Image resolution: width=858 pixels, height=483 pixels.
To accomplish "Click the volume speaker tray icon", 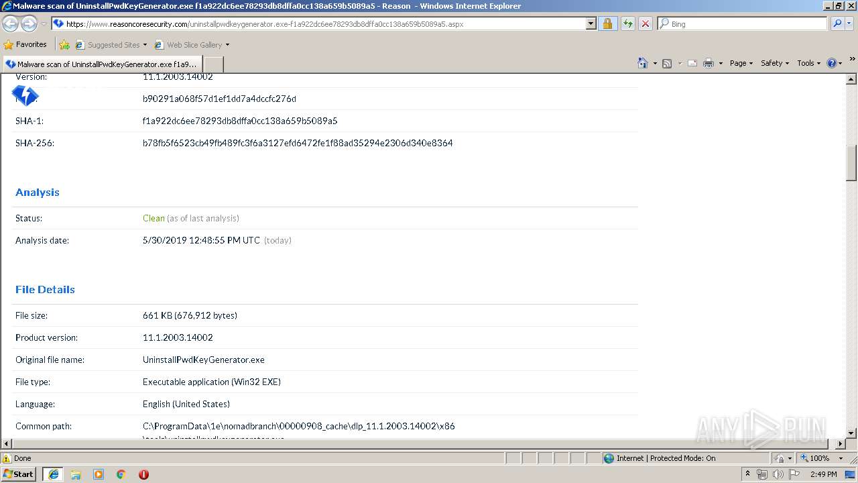I will [778, 474].
